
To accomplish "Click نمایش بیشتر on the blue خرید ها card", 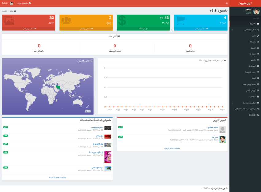I will click(201, 29).
